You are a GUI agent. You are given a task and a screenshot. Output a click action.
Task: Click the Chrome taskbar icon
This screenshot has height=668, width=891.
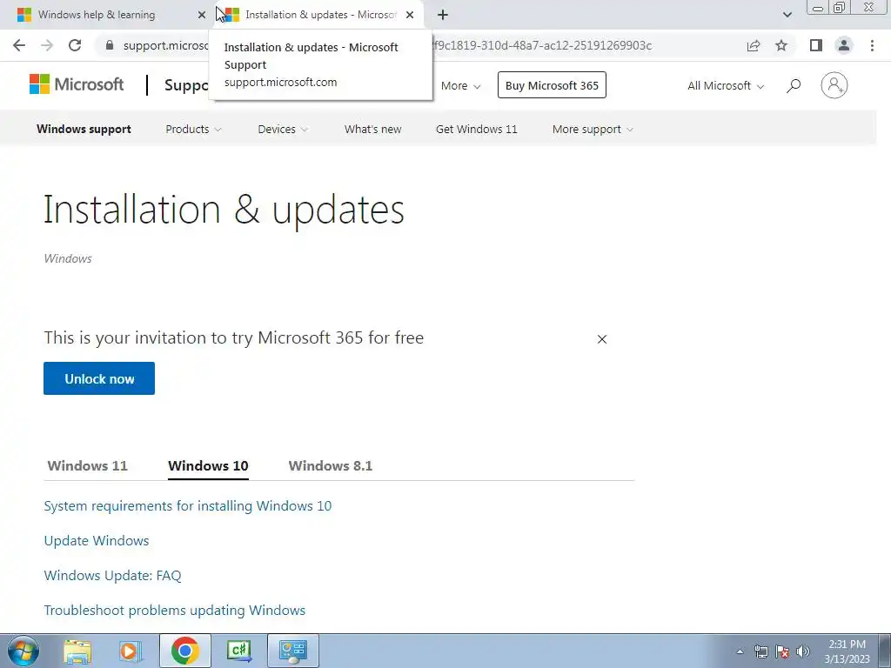click(184, 651)
